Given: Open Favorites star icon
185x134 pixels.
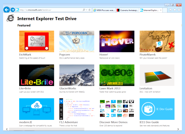Looking at the screenshot, I should [175, 10].
